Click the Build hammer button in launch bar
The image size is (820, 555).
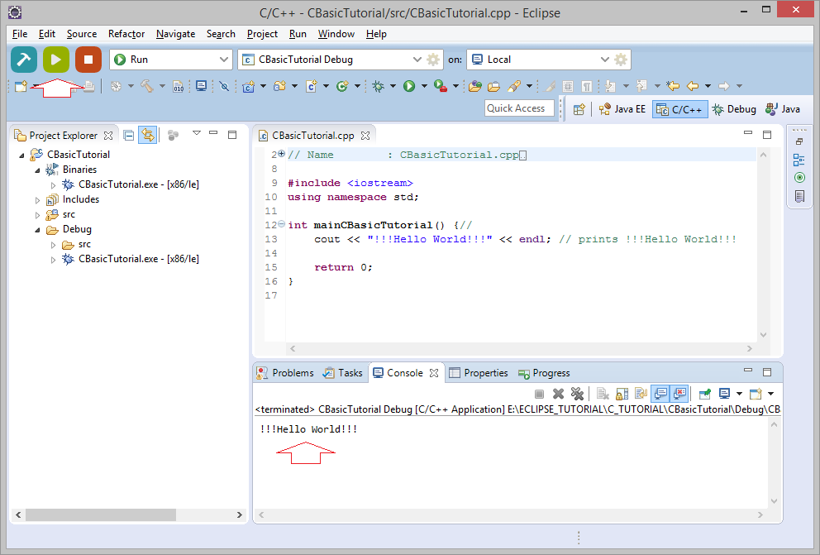pos(24,60)
